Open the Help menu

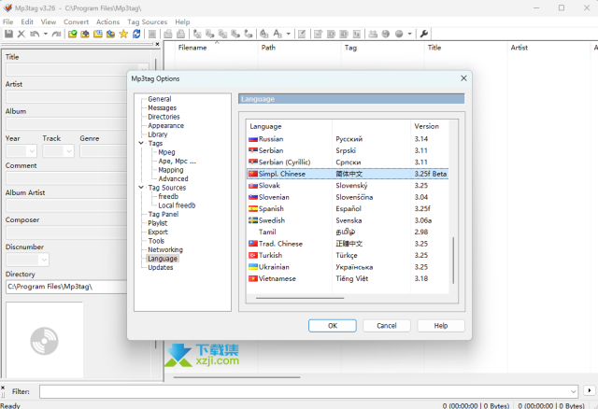[x=182, y=22]
